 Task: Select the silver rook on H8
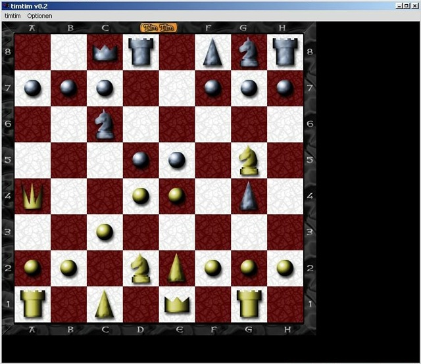(285, 51)
